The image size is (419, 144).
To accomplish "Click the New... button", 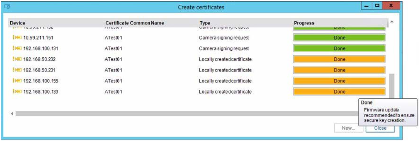I will [x=348, y=128].
